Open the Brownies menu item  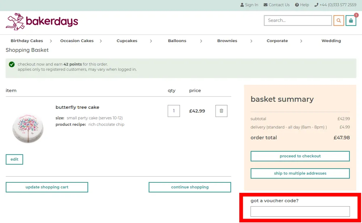point(227,41)
